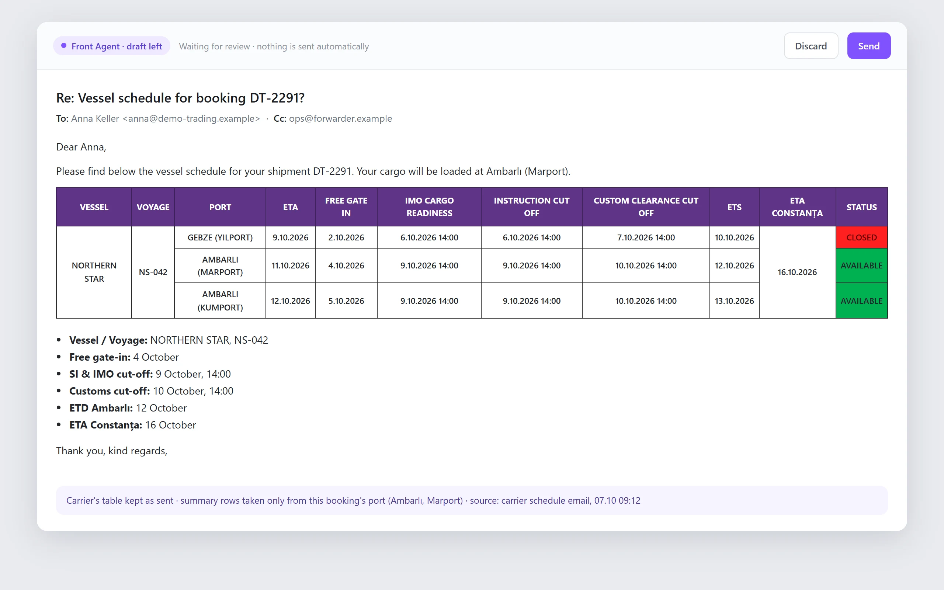Select the email subject line DT-2291
The width and height of the screenshot is (944, 590).
(x=180, y=98)
